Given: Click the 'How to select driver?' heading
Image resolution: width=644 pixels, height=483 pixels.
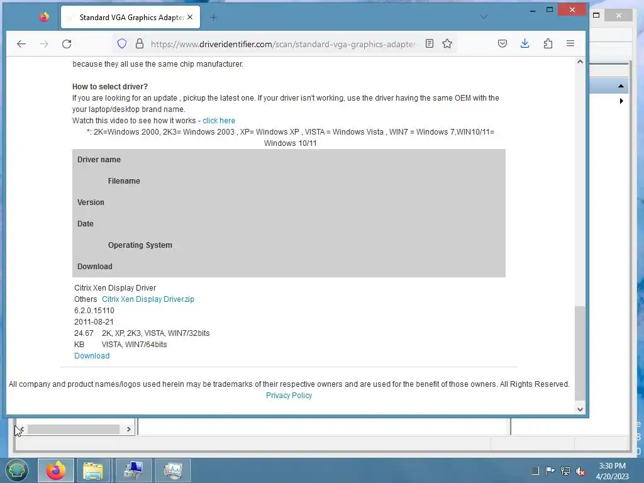Looking at the screenshot, I should [x=110, y=86].
